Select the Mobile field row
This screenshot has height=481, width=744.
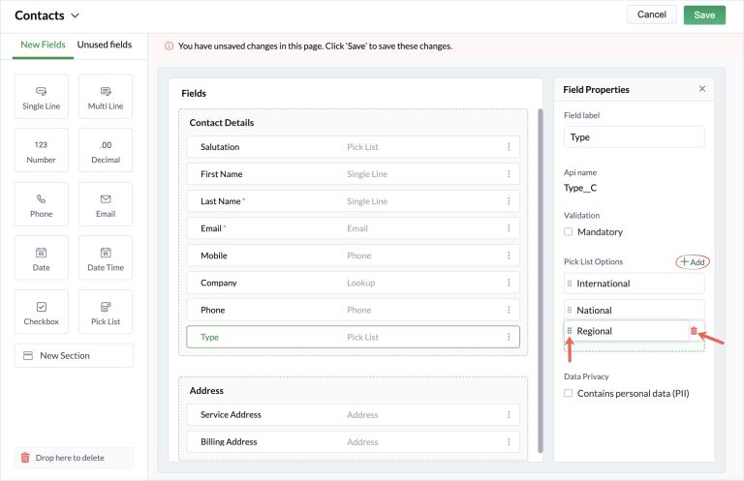353,256
